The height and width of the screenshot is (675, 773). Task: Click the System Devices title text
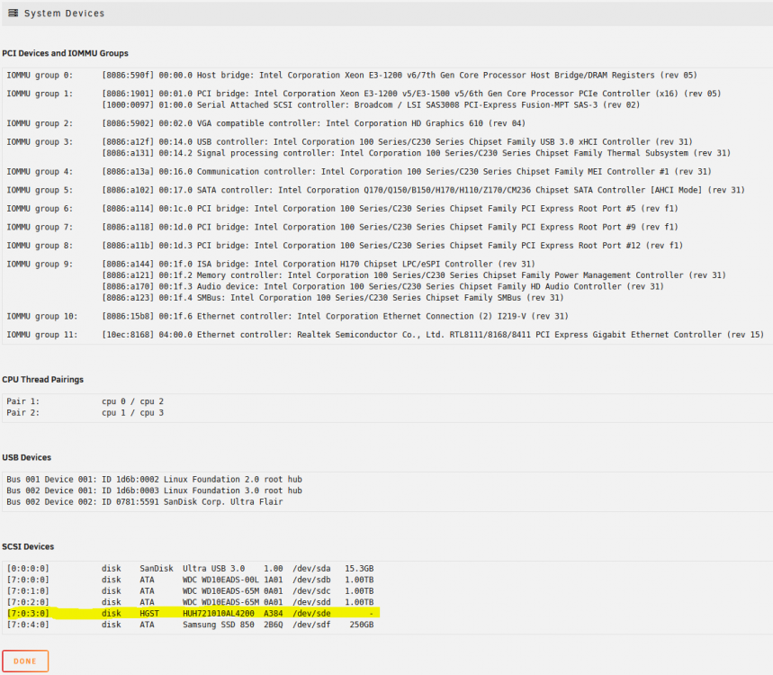[x=64, y=13]
